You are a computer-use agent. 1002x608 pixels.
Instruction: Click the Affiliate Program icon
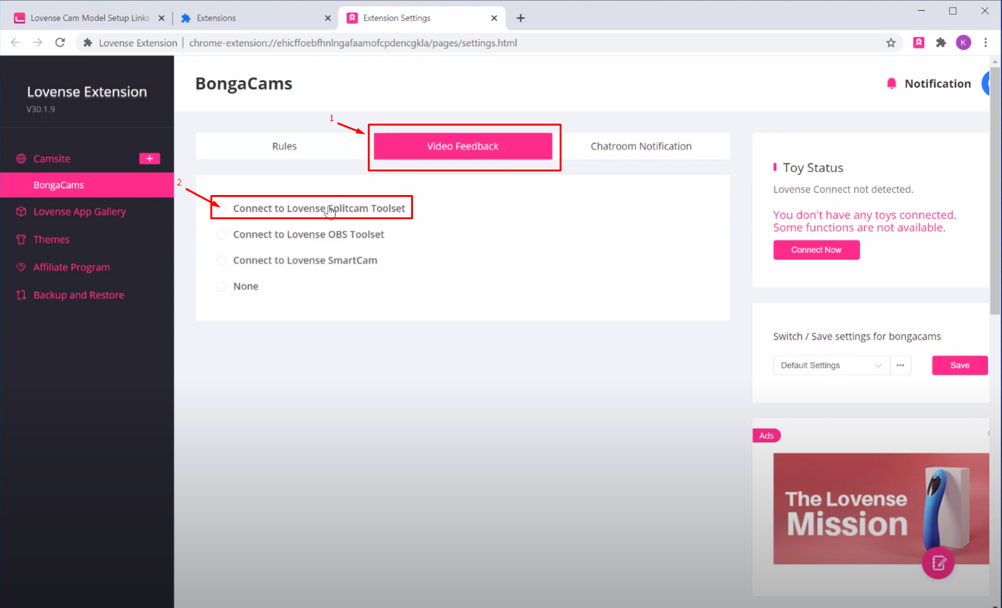pos(21,267)
